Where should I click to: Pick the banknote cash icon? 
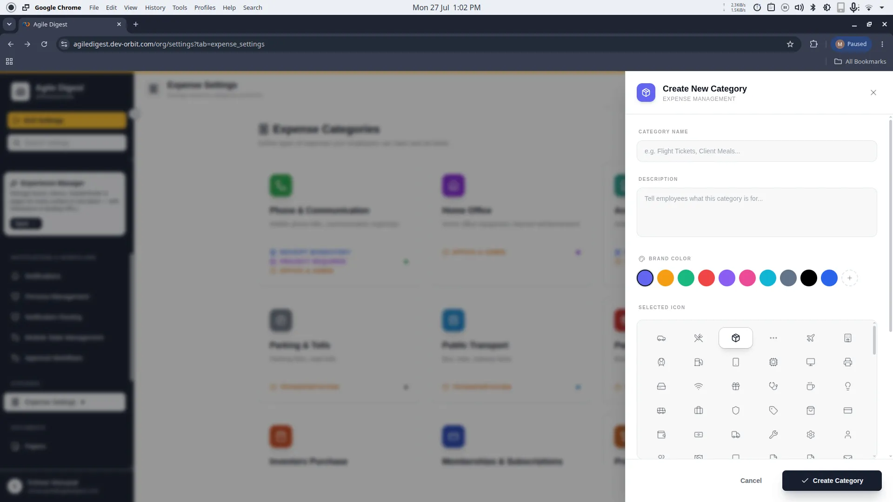click(698, 435)
